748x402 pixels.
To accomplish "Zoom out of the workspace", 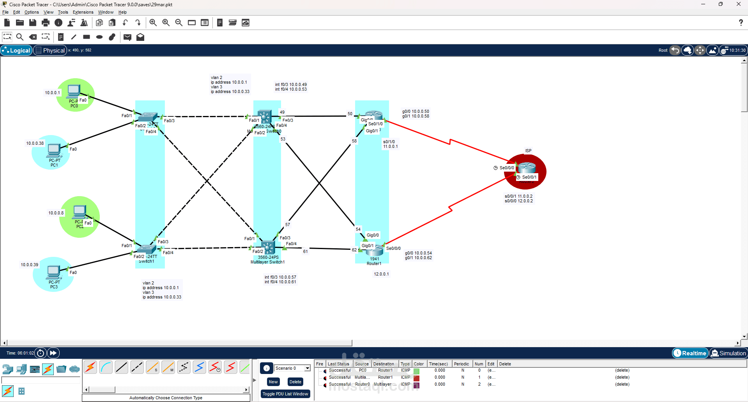I will coord(179,23).
